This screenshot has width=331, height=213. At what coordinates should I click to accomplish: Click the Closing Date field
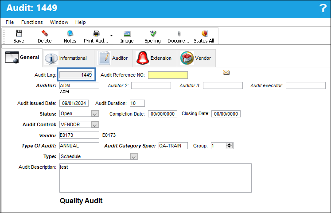click(x=226, y=114)
